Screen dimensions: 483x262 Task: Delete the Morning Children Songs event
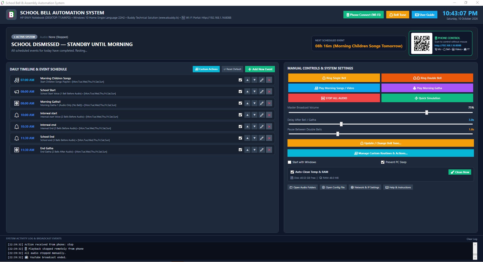(x=269, y=80)
